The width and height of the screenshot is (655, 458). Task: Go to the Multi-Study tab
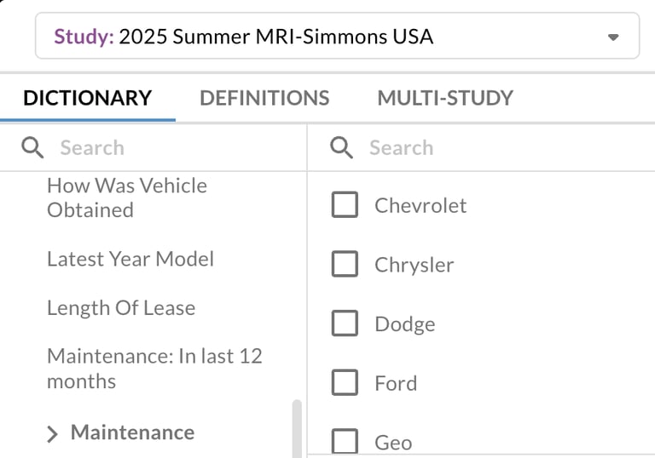point(445,98)
